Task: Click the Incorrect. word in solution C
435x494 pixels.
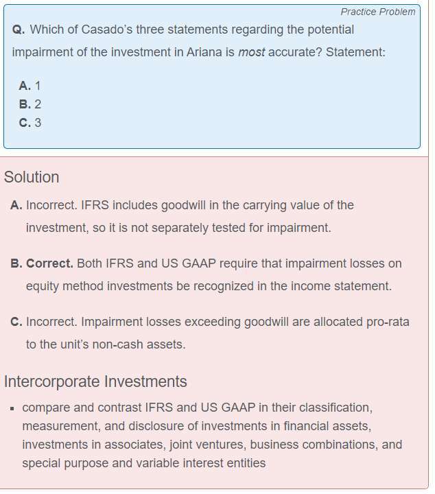Action: (x=51, y=322)
